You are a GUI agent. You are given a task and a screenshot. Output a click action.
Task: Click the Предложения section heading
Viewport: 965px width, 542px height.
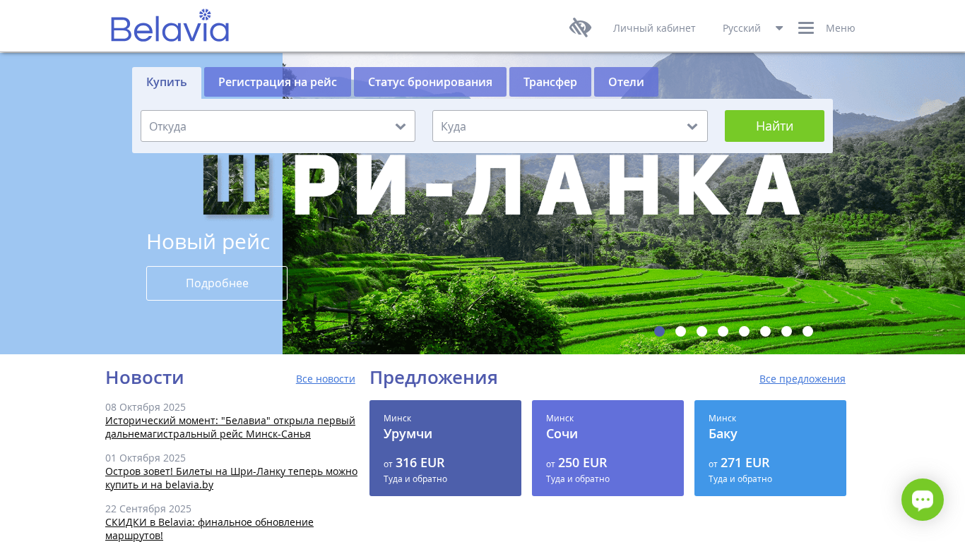[434, 378]
